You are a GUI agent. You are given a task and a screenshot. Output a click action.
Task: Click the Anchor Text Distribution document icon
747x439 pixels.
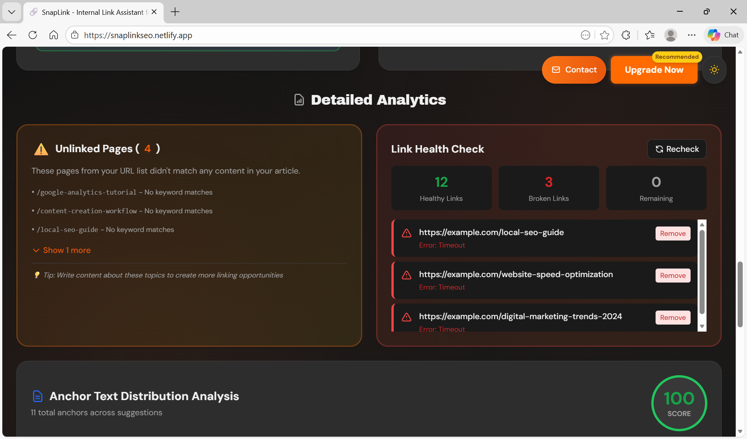[x=38, y=396]
